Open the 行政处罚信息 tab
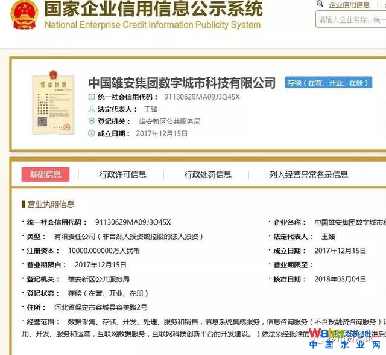Screen dimensions: 386x355 [x=207, y=174]
